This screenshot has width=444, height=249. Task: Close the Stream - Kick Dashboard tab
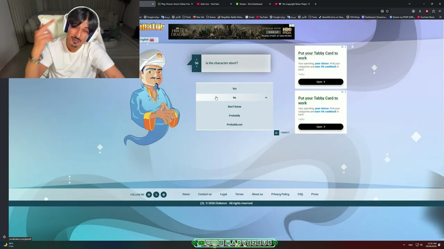(x=270, y=4)
